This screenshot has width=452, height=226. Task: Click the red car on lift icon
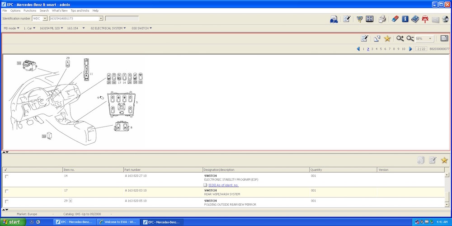pos(425,19)
